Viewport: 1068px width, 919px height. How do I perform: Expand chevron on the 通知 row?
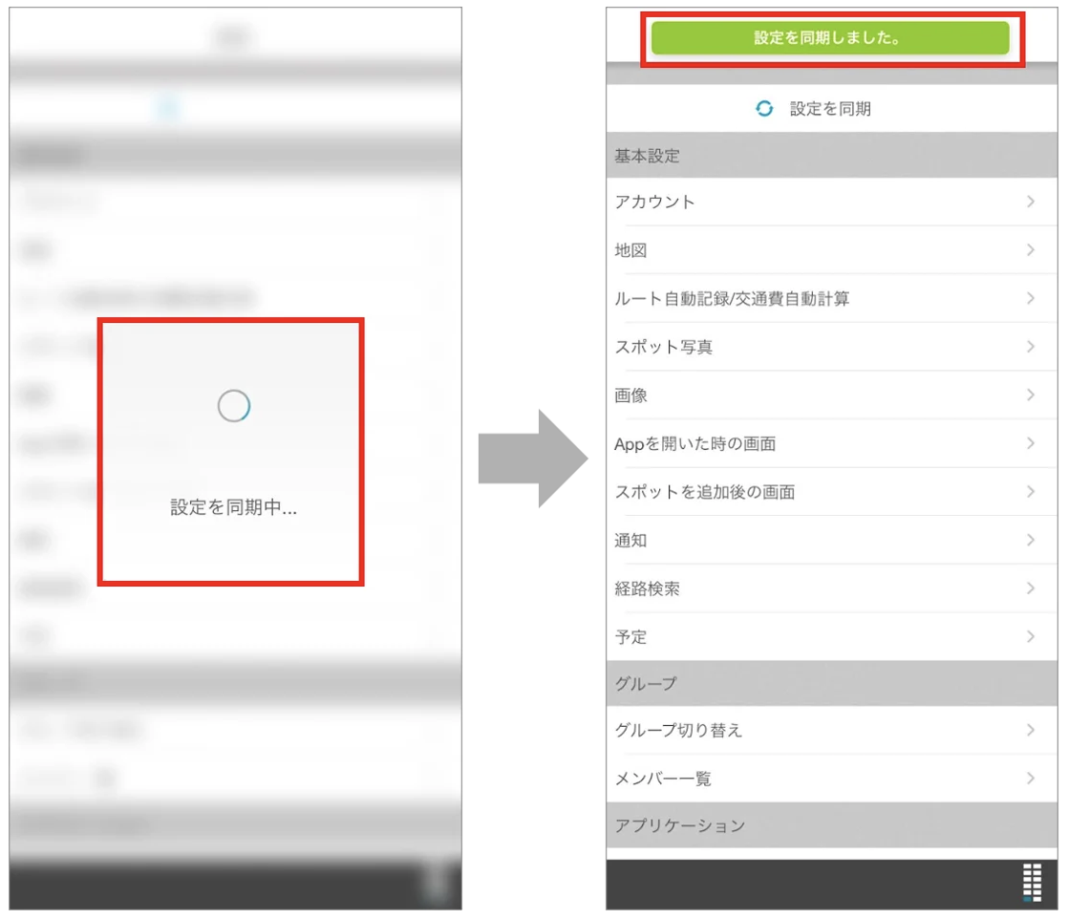[x=1031, y=541]
